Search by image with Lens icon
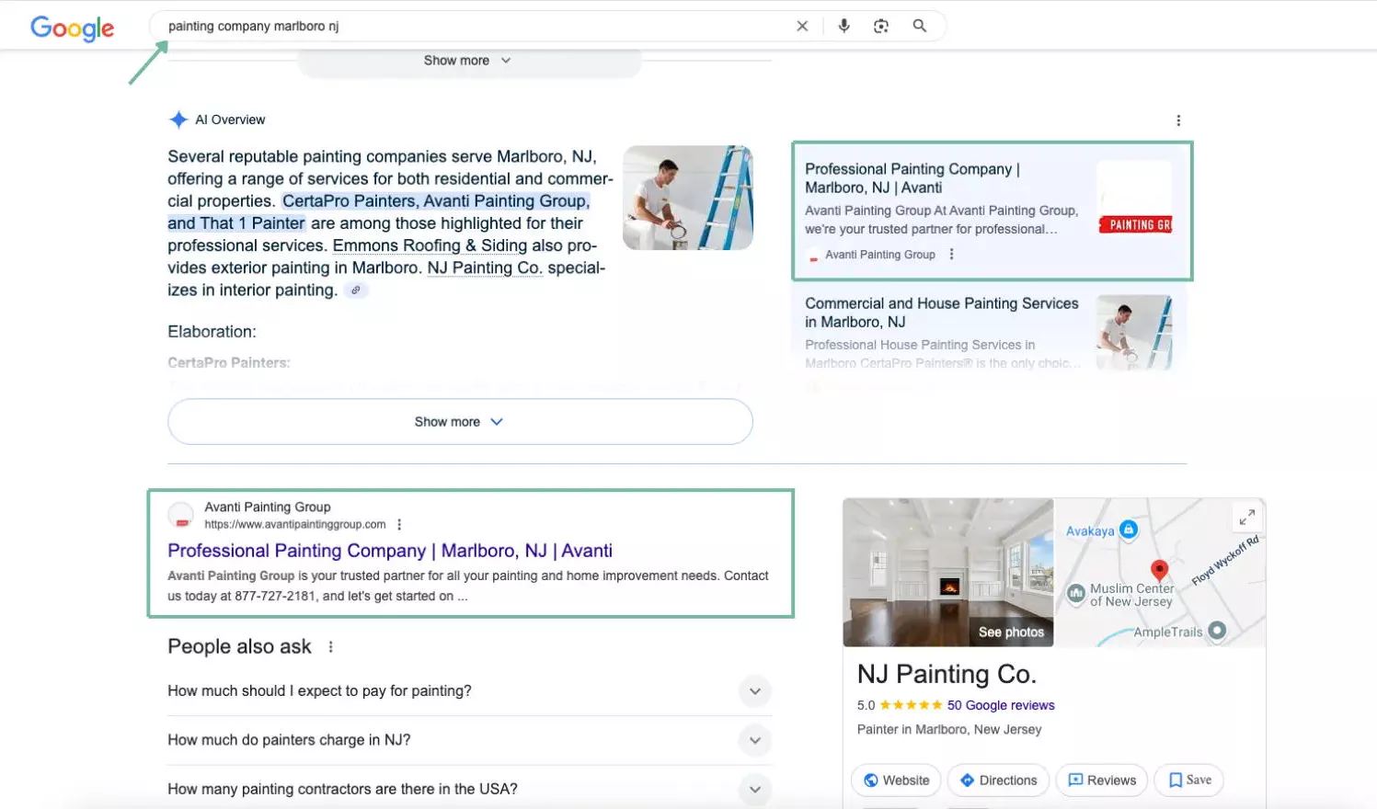Viewport: 1377px width, 809px height. (x=881, y=27)
